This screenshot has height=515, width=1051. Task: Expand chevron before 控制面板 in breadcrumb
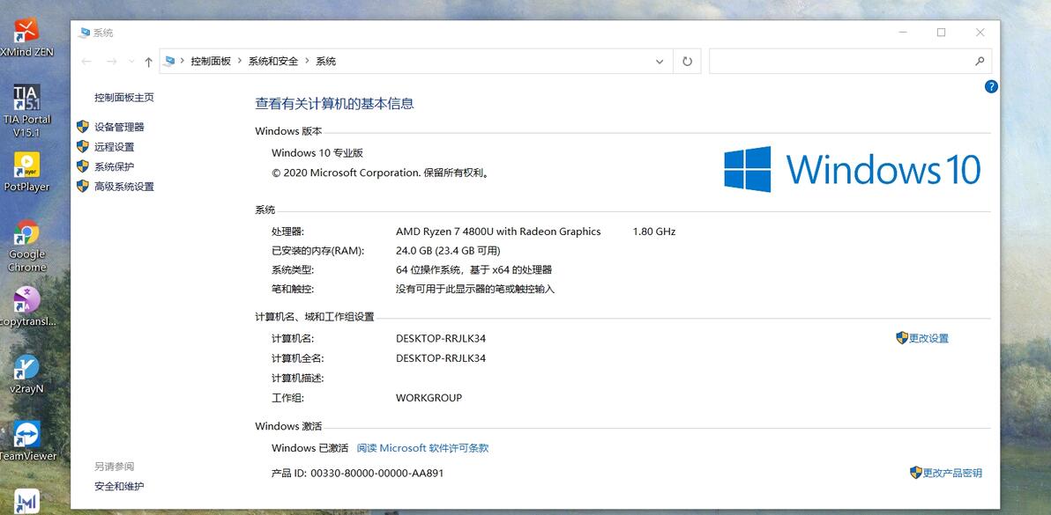[183, 61]
